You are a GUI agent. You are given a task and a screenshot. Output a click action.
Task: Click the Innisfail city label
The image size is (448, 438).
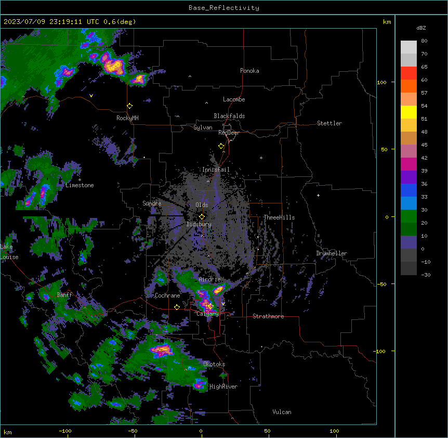216,170
